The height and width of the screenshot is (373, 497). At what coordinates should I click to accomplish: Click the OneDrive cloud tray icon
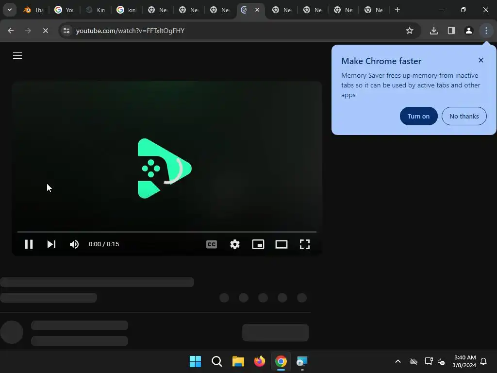tap(414, 361)
